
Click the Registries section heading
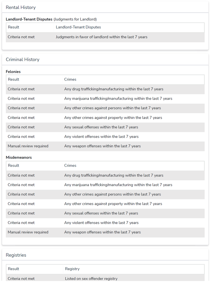pos(16,255)
